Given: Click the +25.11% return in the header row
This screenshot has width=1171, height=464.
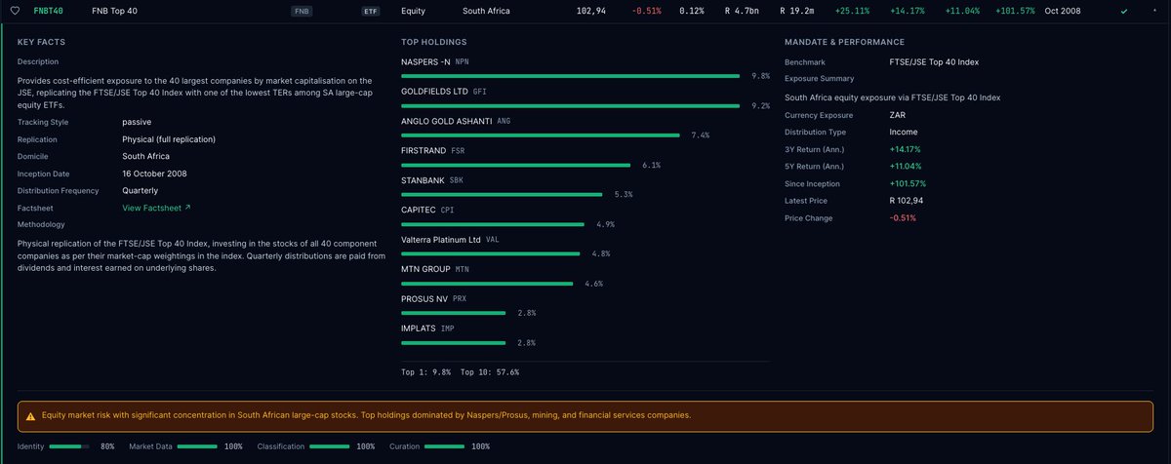Looking at the screenshot, I should point(852,11).
